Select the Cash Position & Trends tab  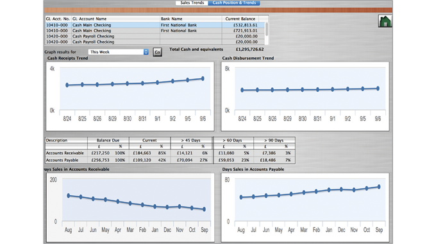click(x=234, y=3)
